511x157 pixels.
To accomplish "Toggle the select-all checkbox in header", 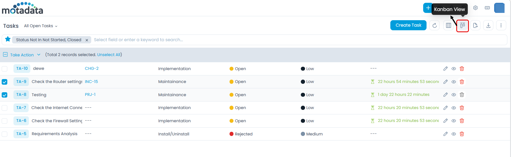I will [x=5, y=55].
